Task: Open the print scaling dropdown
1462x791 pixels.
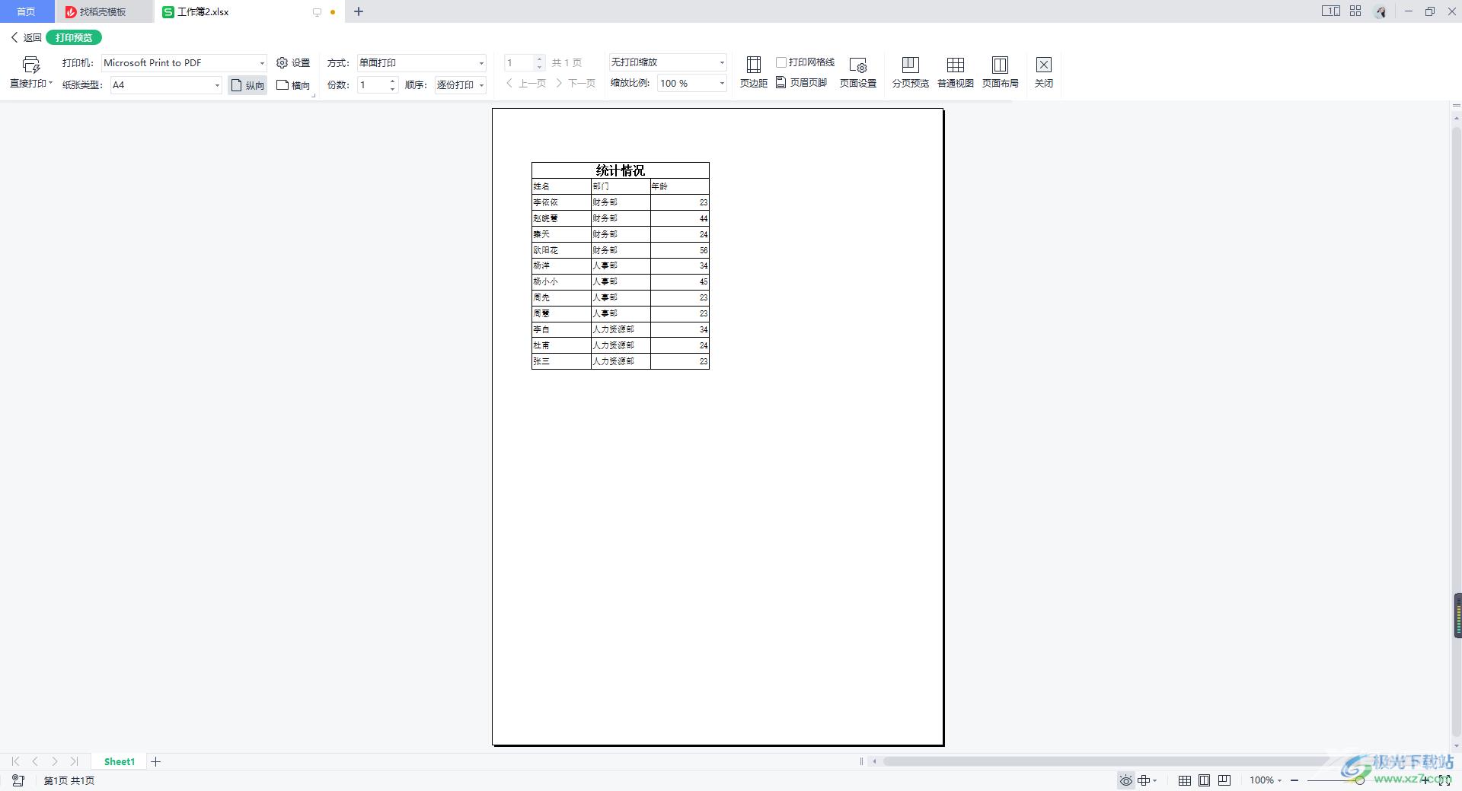Action: (668, 62)
